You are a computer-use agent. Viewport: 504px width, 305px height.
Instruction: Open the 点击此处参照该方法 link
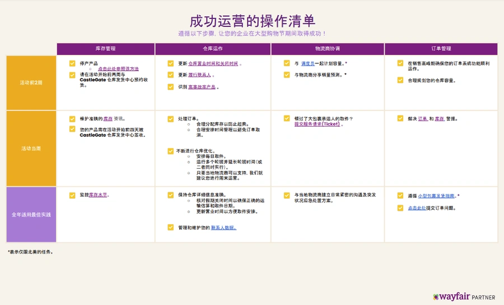(118, 69)
